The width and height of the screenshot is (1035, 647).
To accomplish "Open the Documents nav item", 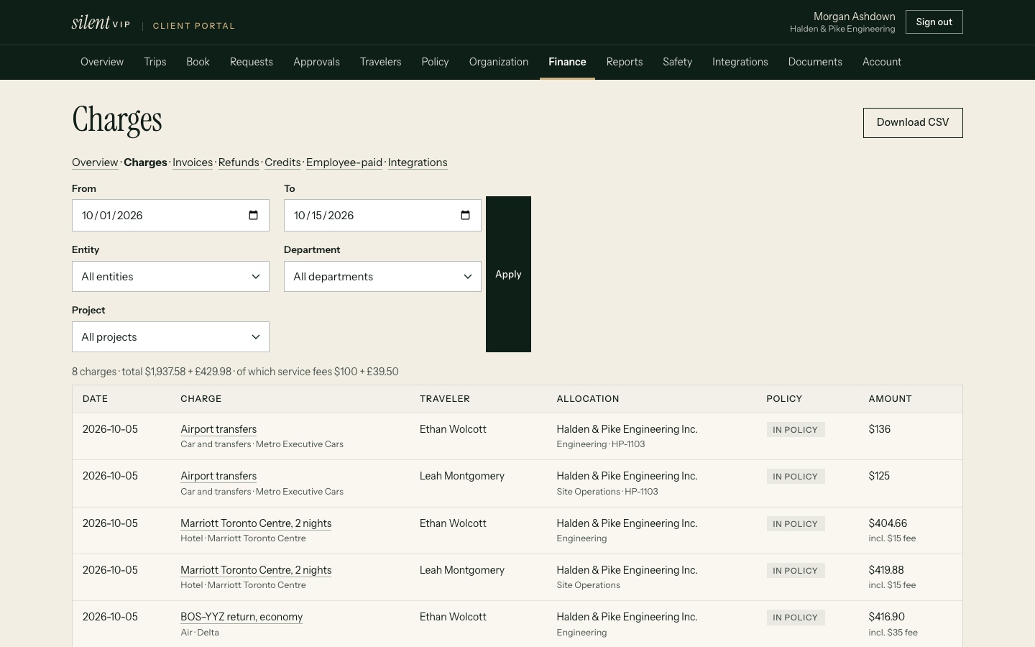I will coord(815,62).
